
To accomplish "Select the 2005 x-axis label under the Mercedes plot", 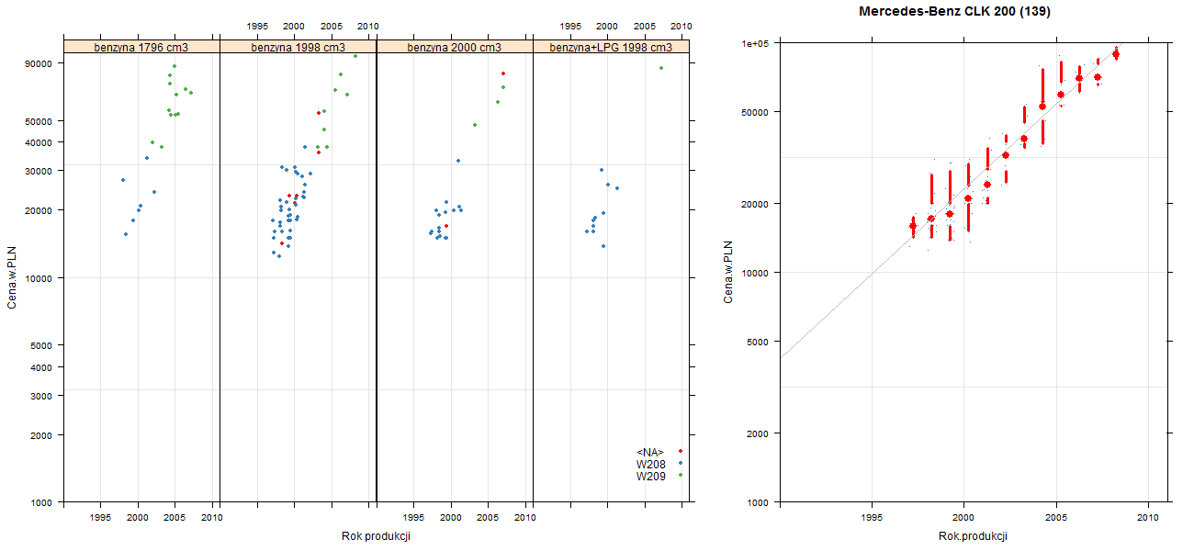I will 1056,518.
